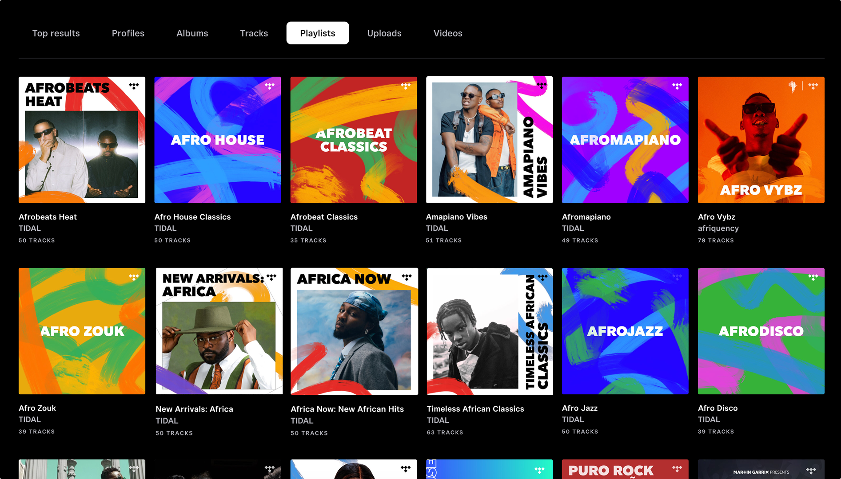
Task: Click "50 TRACKS" under Afro House Classics
Action: 172,240
